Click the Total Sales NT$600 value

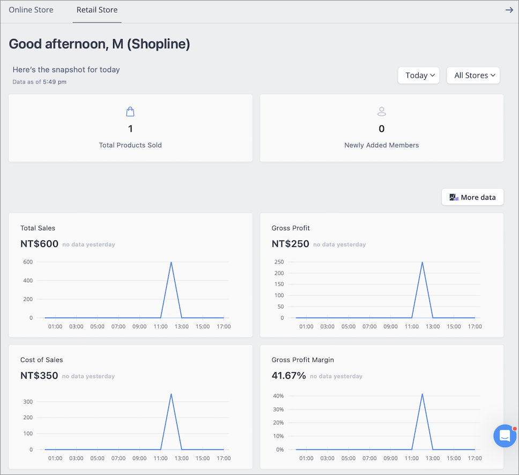coord(39,244)
